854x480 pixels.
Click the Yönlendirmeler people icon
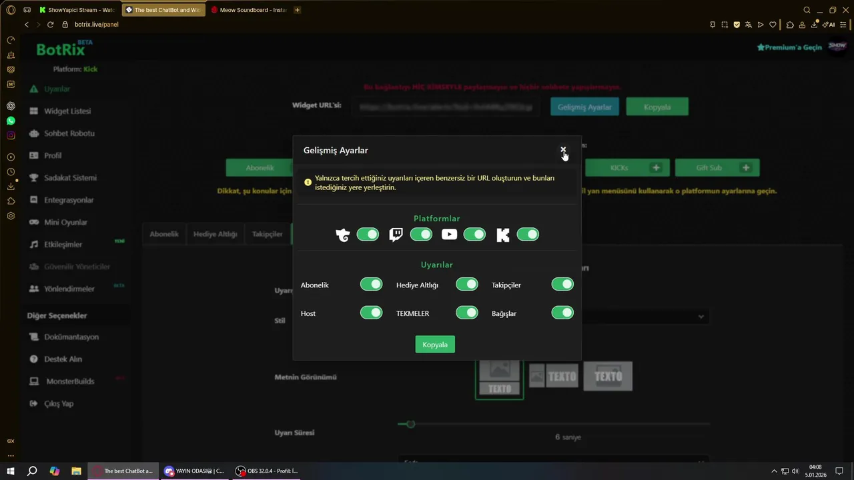(33, 289)
